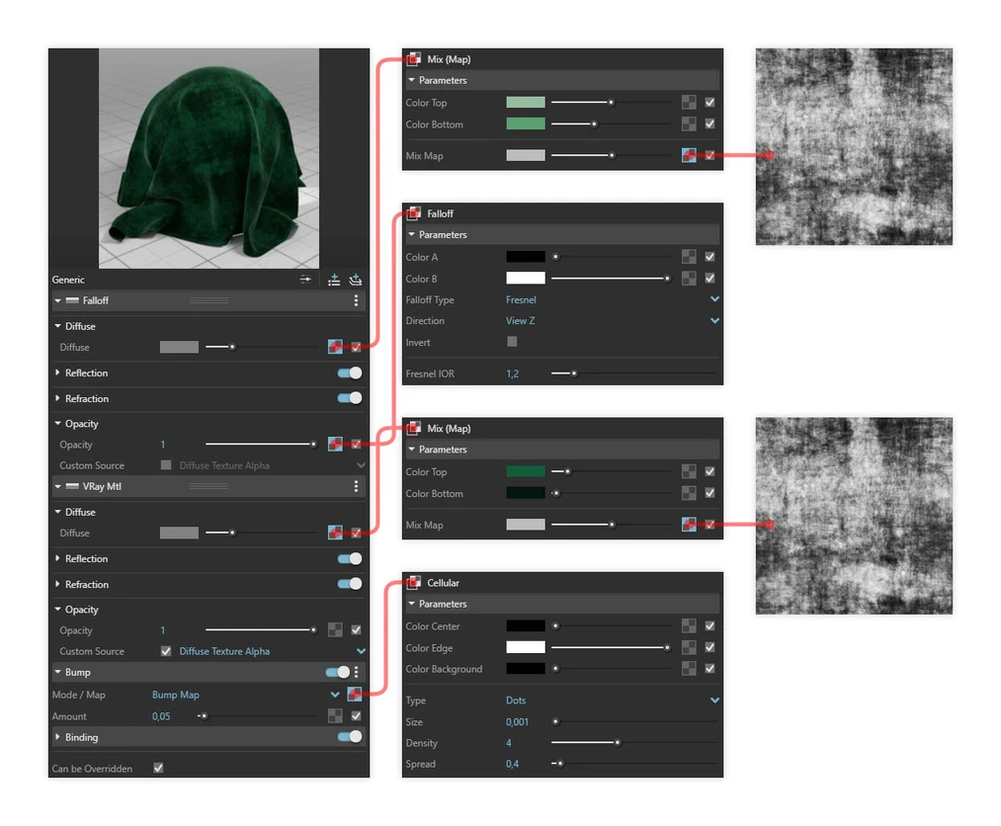Click the Cellular map node icon

(413, 583)
